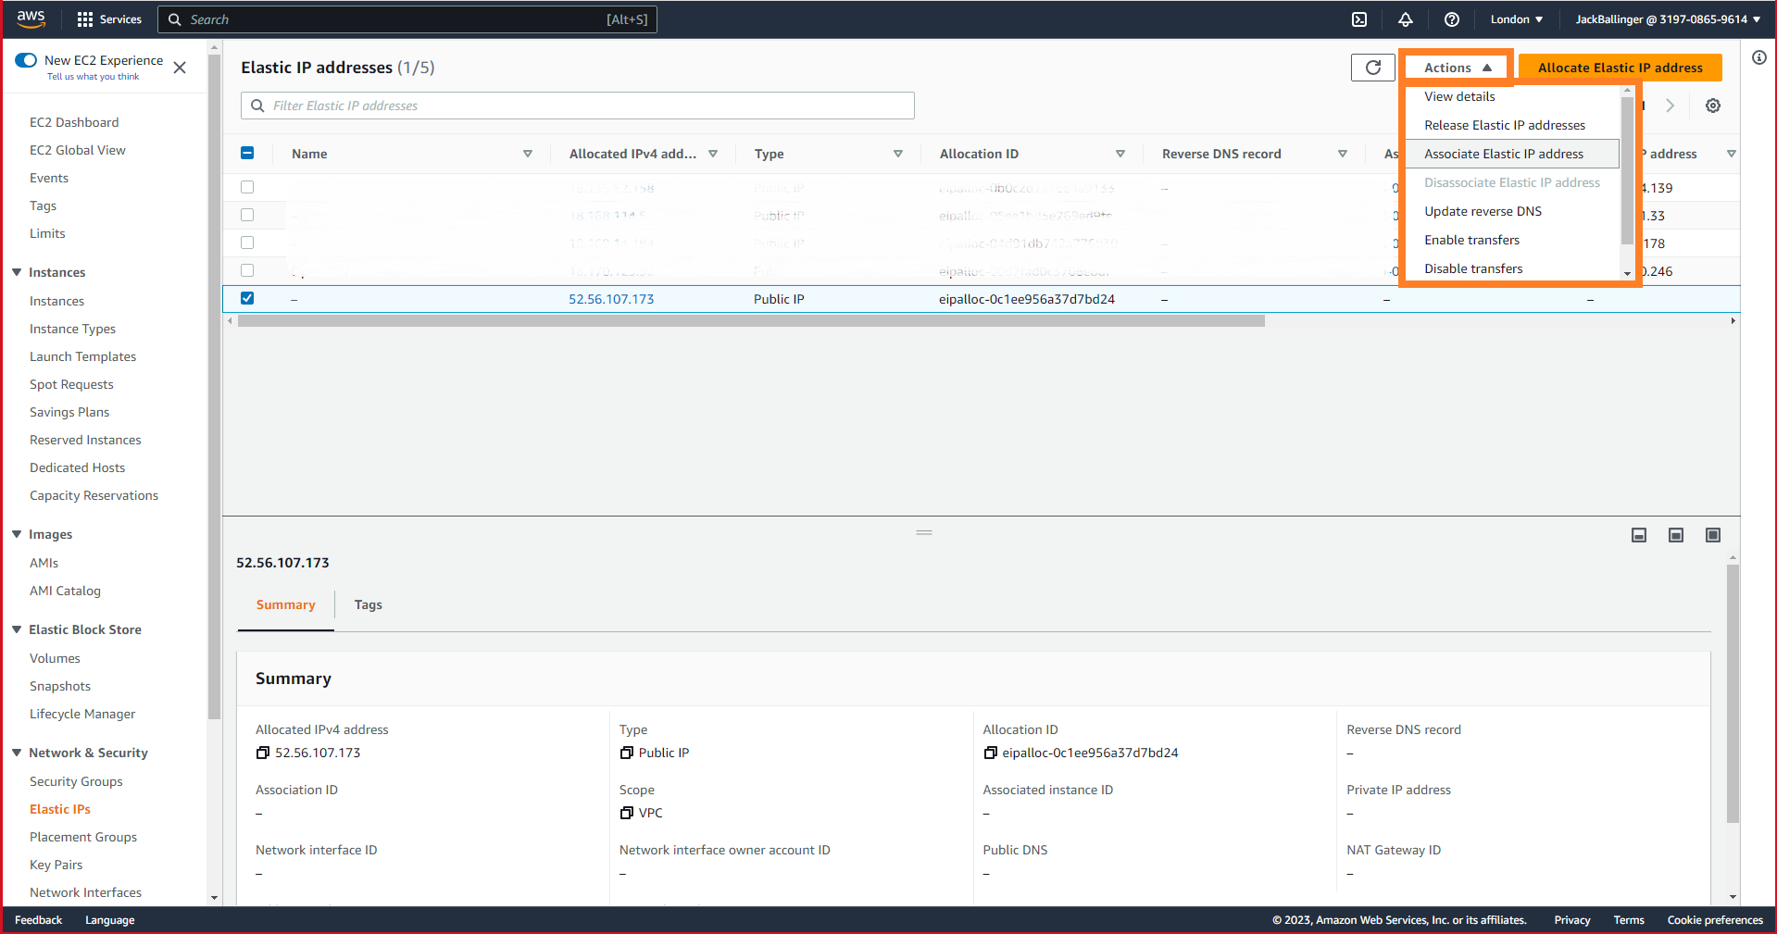Sort by Allocated IPv4 address column
Screen dimensions: 1777x934
713,154
